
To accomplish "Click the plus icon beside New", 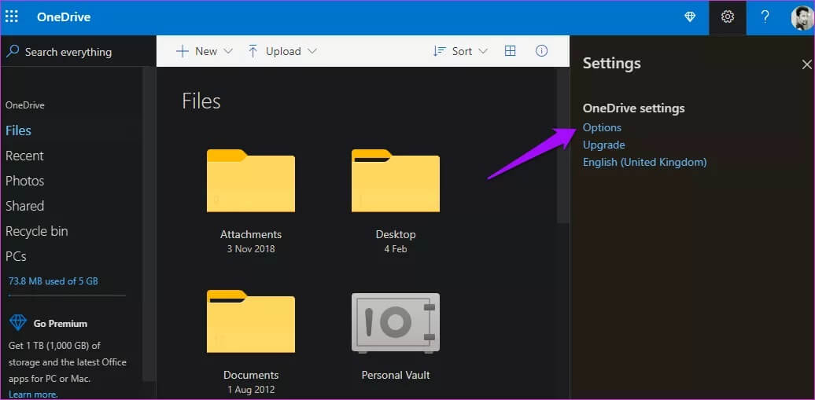I will pyautogui.click(x=182, y=51).
